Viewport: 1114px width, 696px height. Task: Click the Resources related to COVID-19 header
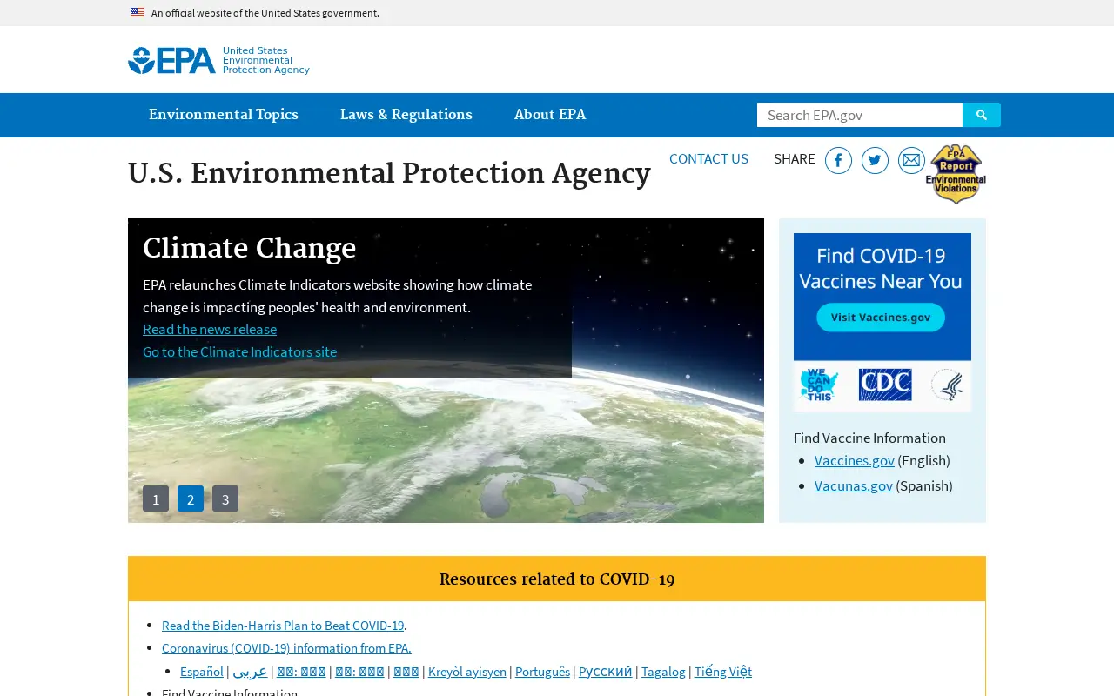click(x=557, y=579)
